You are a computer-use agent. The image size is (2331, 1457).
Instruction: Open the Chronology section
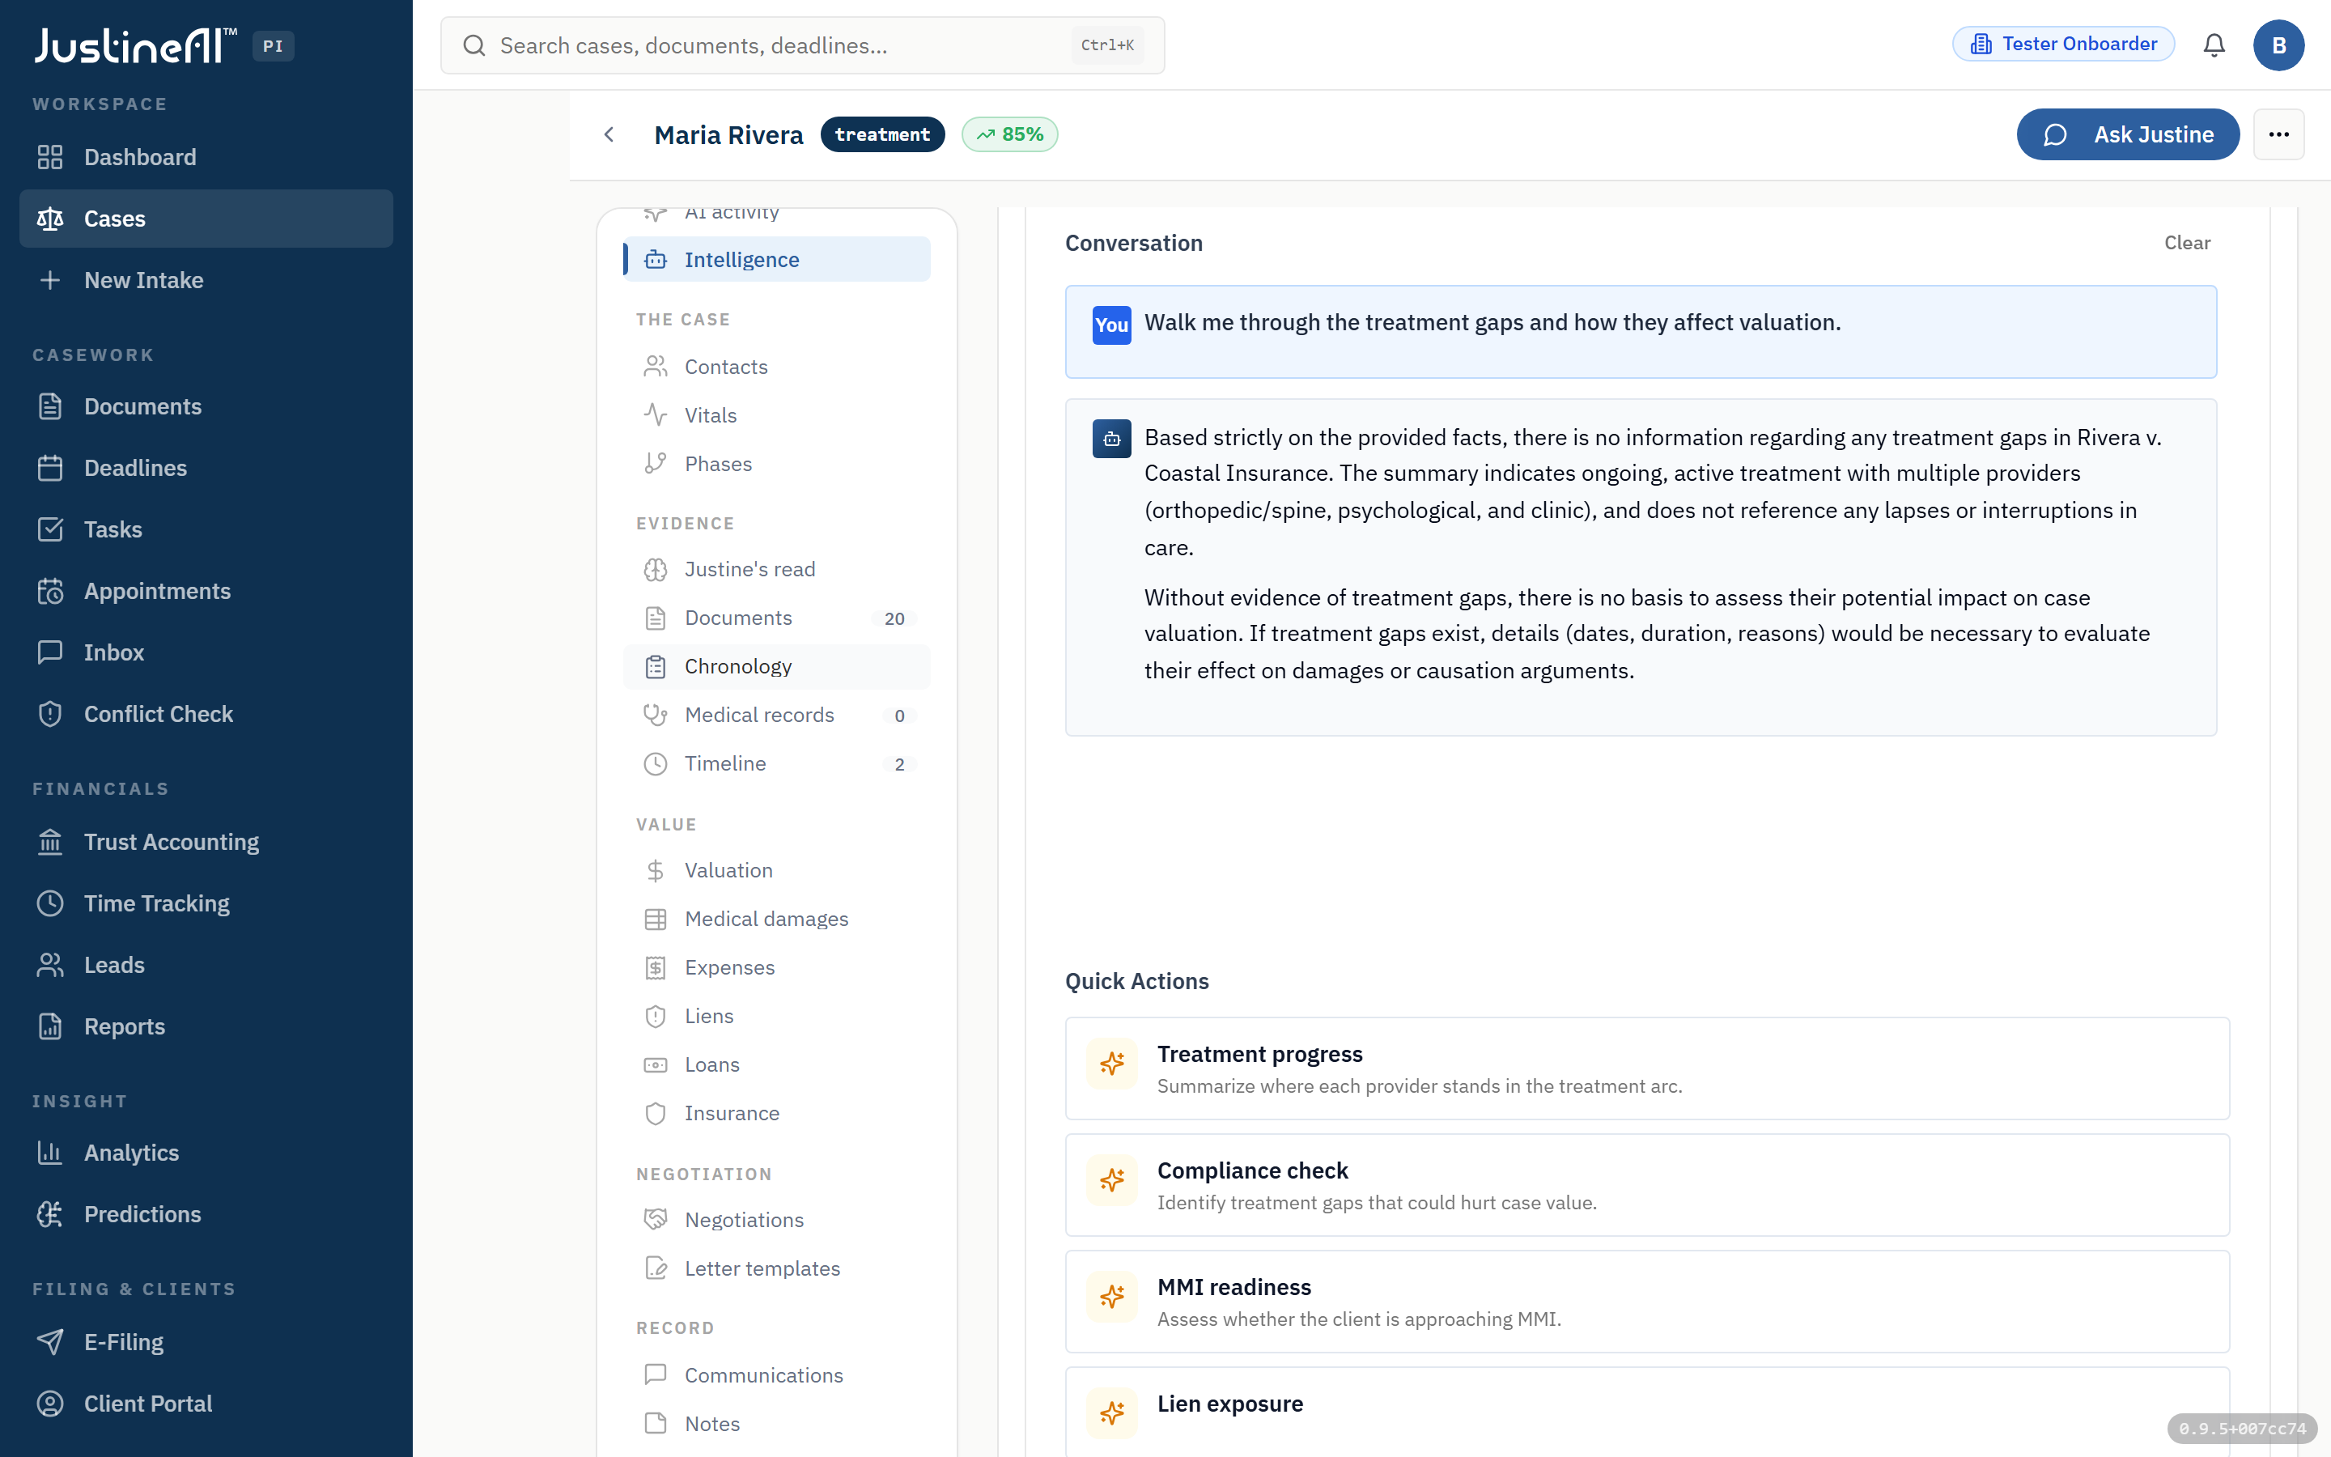point(776,667)
